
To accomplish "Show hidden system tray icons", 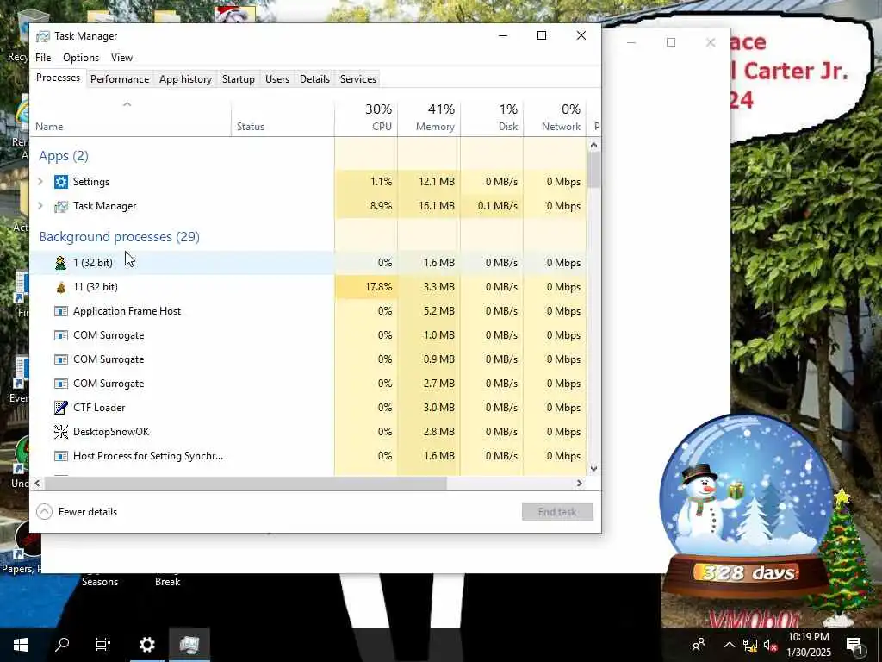I will [729, 645].
